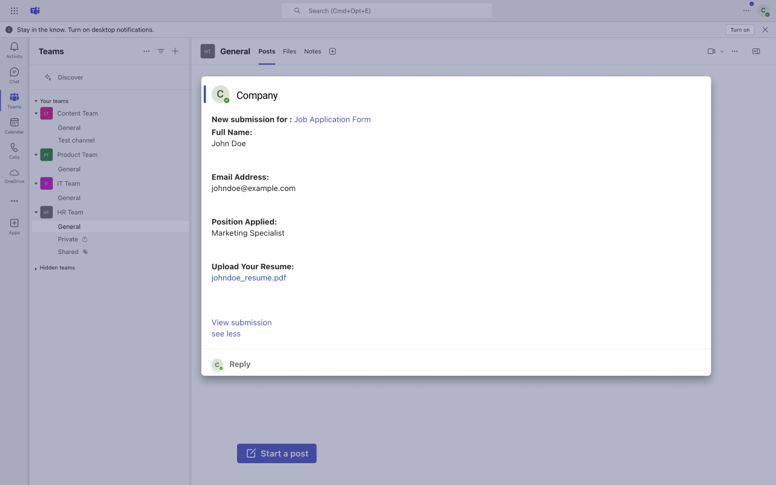
Task: Create or join a team with plus icon
Action: coord(175,51)
